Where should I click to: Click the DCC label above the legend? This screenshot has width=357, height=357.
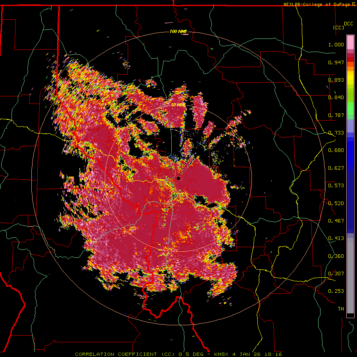coord(349,24)
